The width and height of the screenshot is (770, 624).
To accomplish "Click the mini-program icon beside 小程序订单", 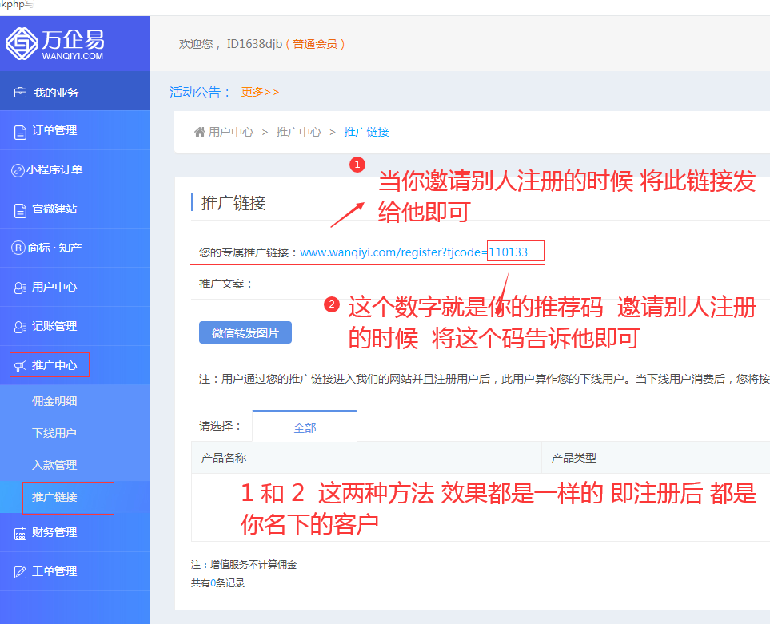I will click(18, 170).
